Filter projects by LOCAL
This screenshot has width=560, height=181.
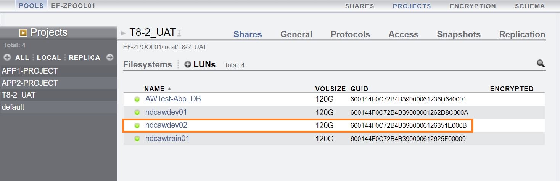[x=49, y=58]
